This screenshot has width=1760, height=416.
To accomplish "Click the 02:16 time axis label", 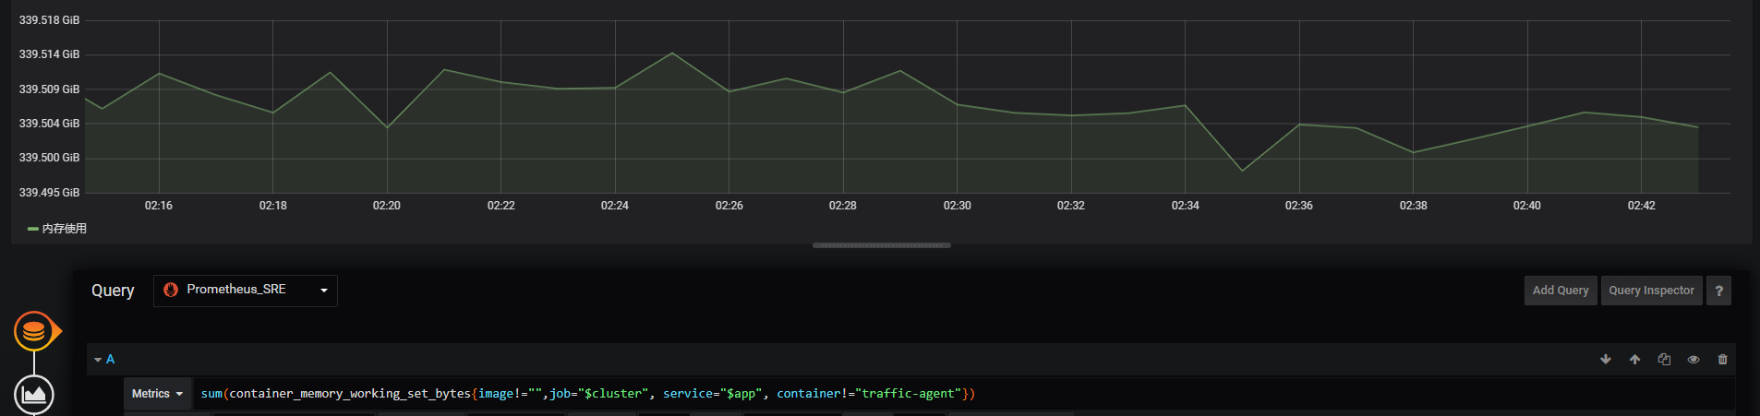I will click(x=159, y=206).
